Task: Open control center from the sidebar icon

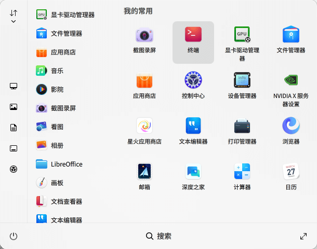Action: pos(14,169)
